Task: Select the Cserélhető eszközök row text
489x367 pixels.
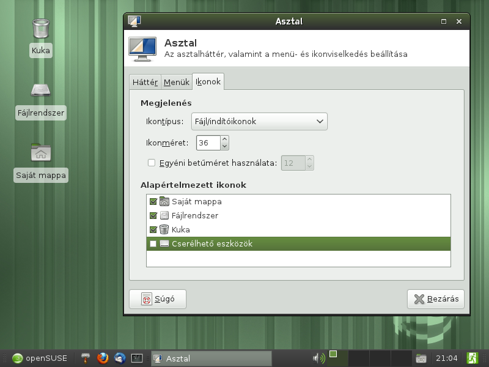Action: click(212, 243)
